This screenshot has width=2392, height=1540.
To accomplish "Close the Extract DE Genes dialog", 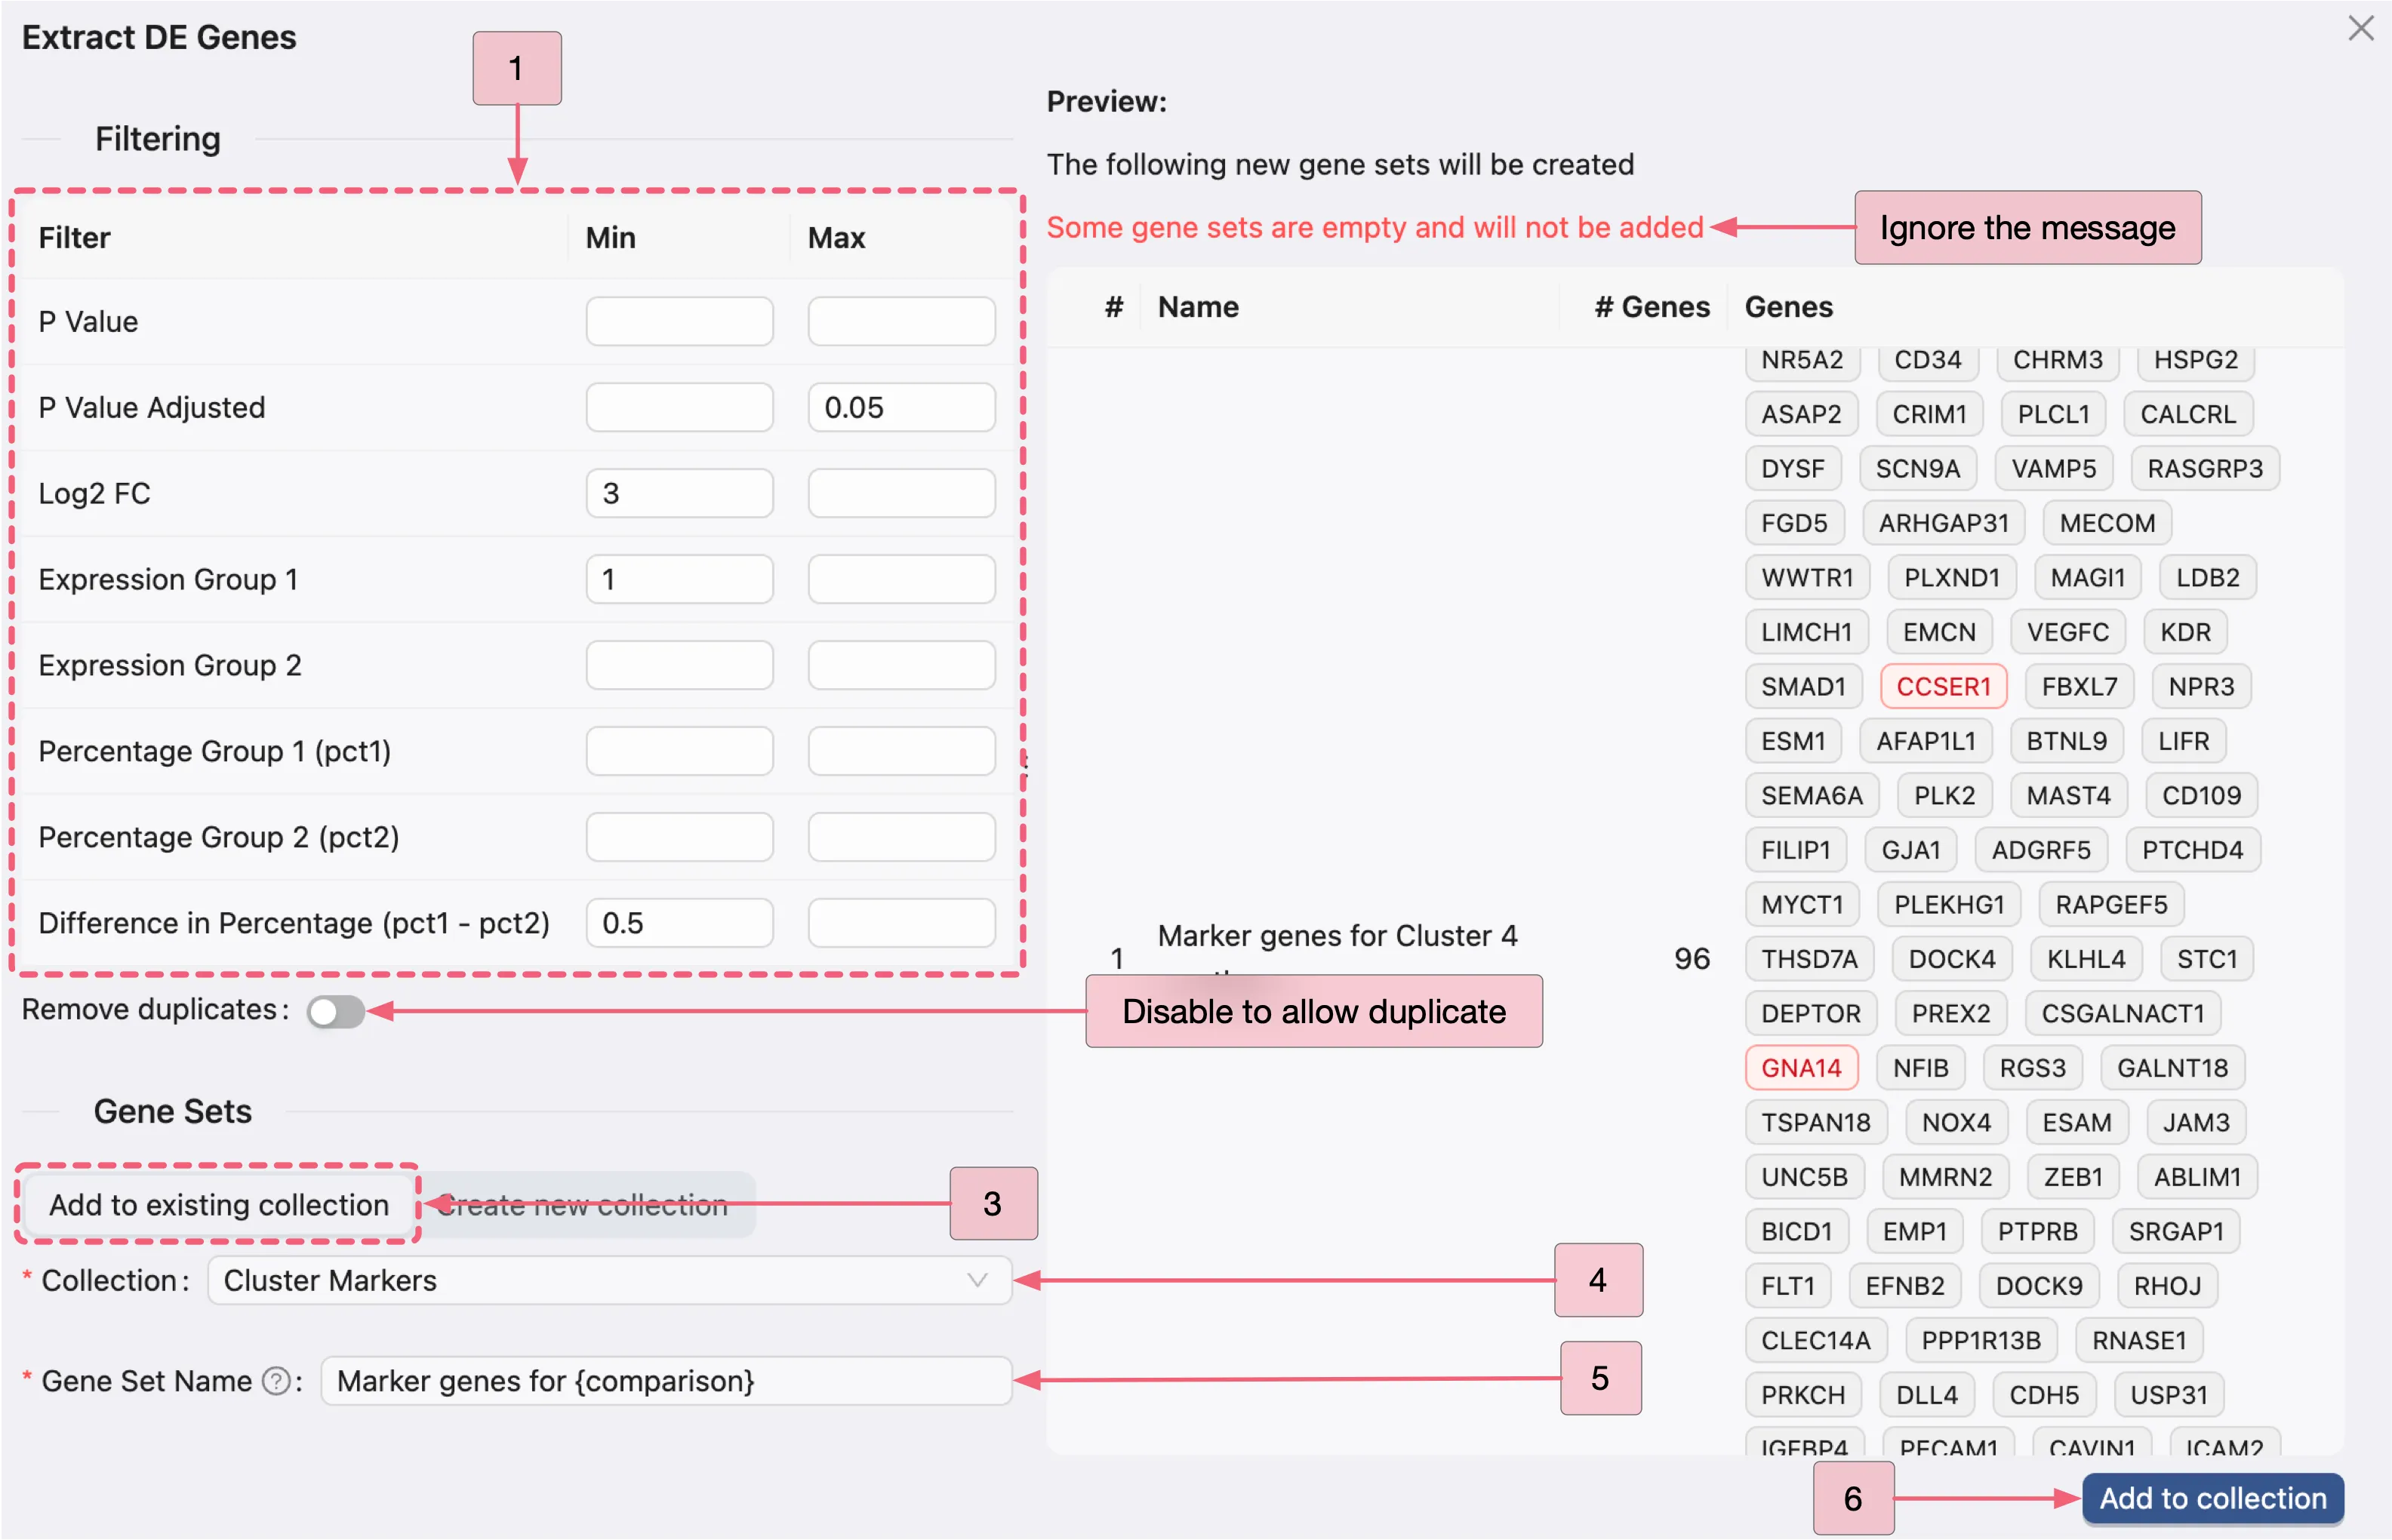I will (x=2361, y=28).
